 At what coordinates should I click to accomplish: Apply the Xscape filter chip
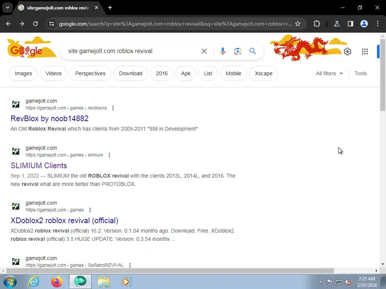[263, 73]
